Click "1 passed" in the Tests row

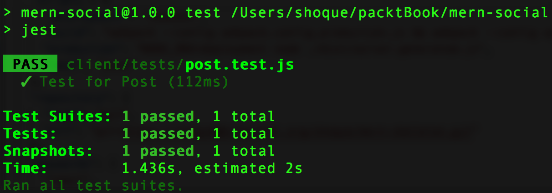point(158,134)
